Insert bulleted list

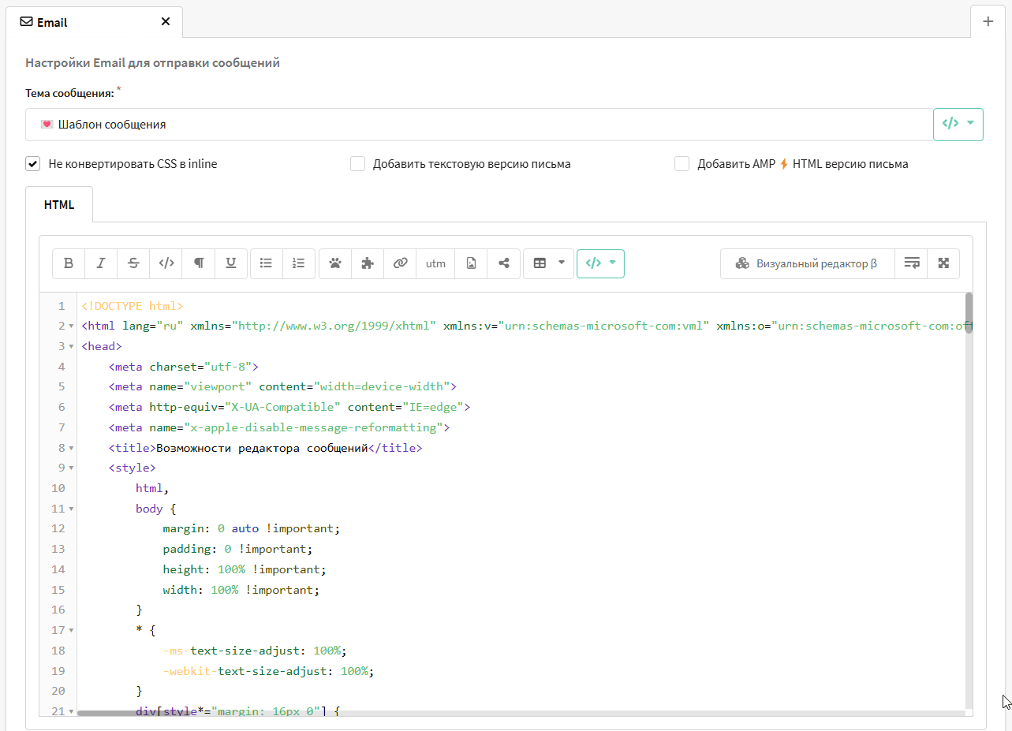coord(267,263)
